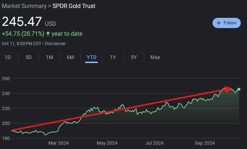Open the Market Summary breadcrumb link
Image resolution: width=247 pixels, height=149 pixels.
coord(24,6)
